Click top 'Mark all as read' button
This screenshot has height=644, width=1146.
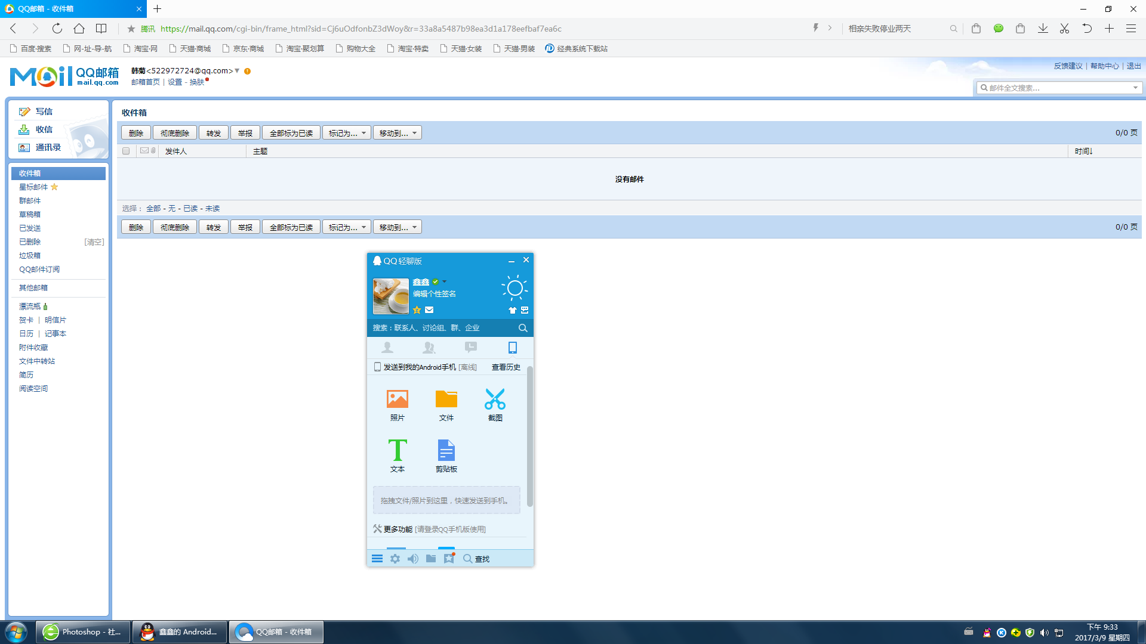[291, 133]
